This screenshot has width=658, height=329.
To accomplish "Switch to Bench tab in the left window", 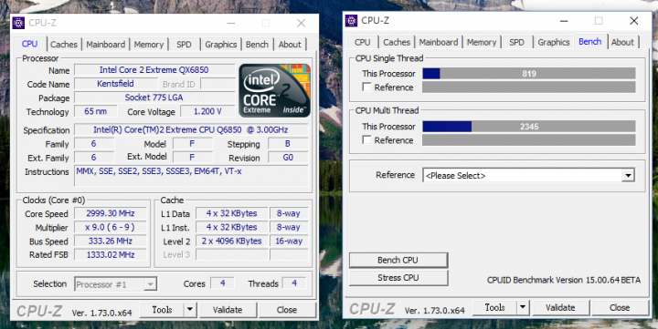I will [257, 45].
